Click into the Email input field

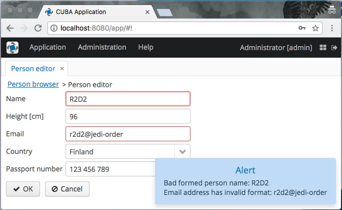[128, 134]
